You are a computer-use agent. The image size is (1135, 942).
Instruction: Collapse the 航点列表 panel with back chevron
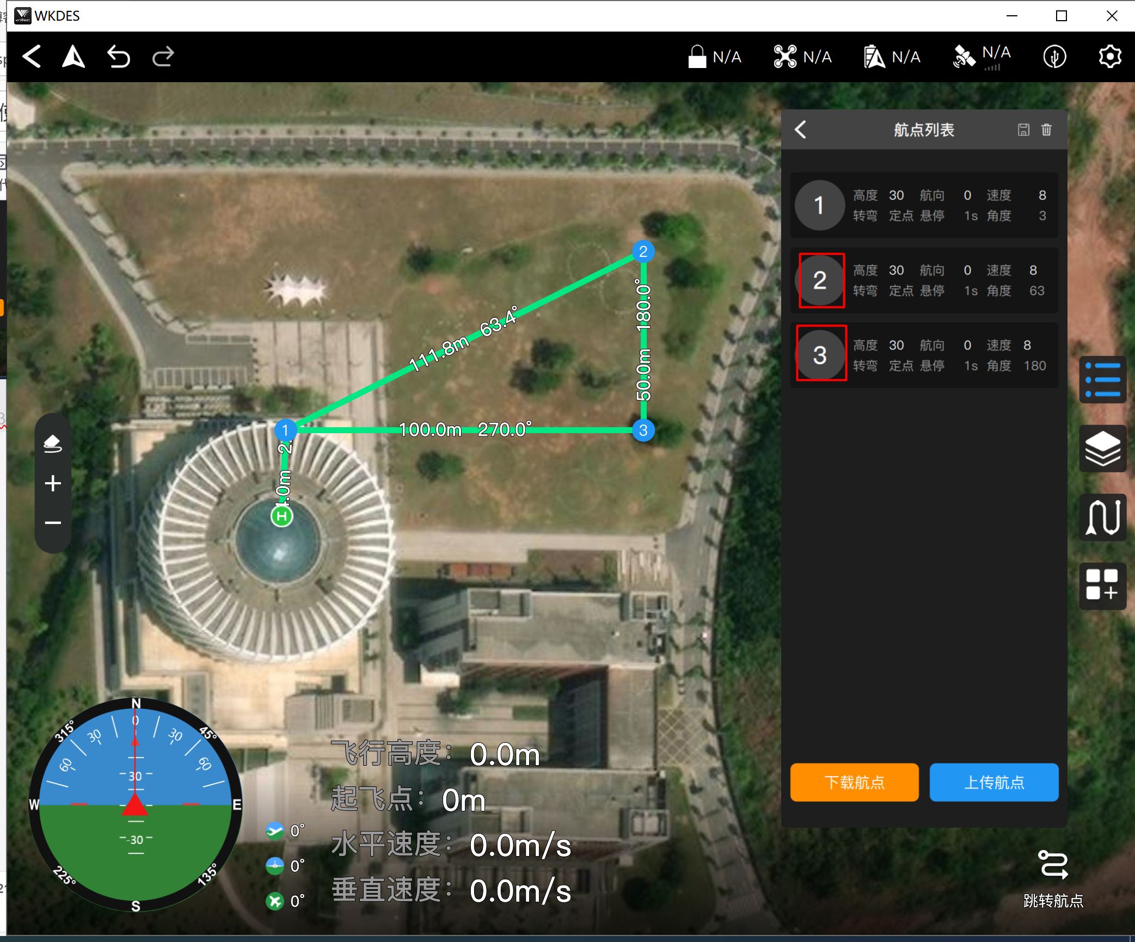tap(800, 130)
